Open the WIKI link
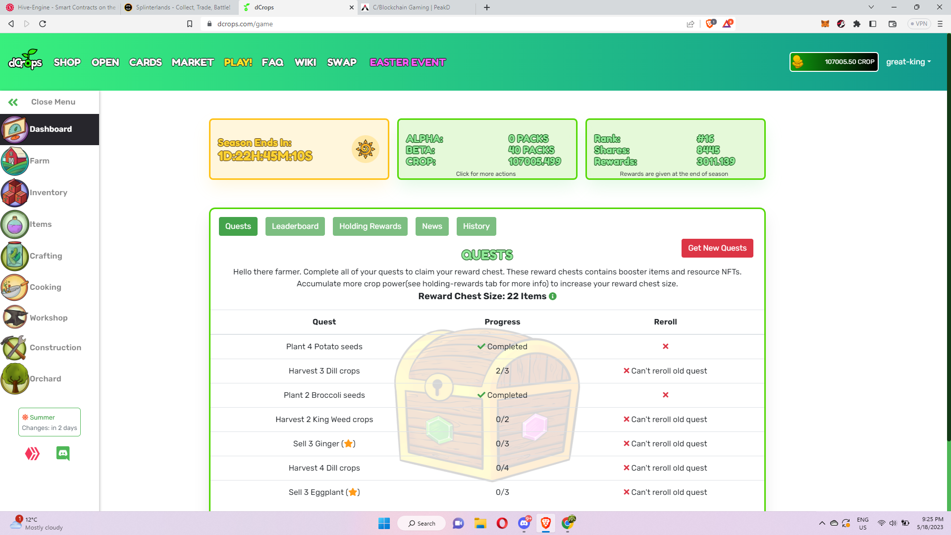The width and height of the screenshot is (951, 535). click(305, 62)
